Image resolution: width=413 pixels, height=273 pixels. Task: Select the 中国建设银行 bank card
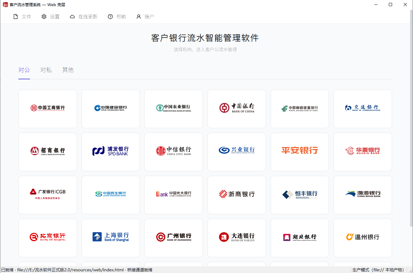click(x=110, y=109)
